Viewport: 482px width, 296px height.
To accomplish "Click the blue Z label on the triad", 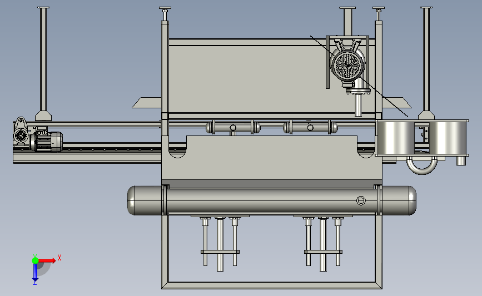I will 34,283.
